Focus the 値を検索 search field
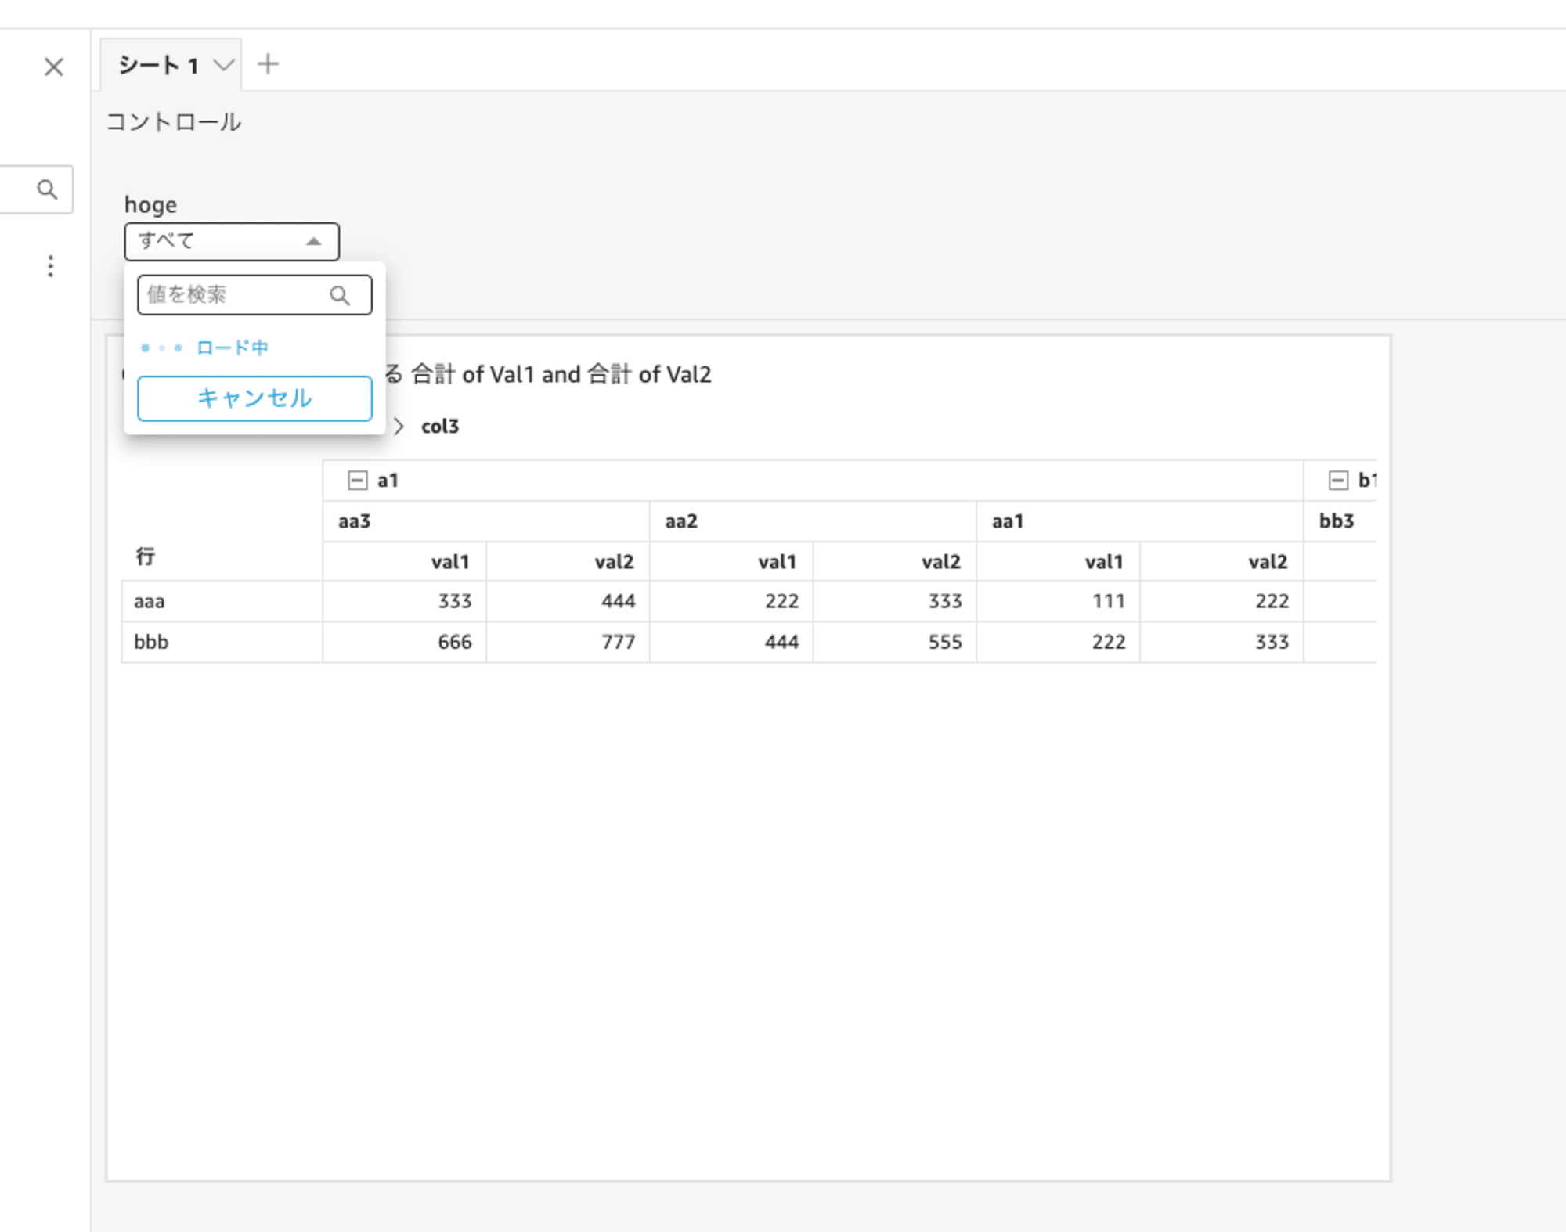This screenshot has height=1232, width=1566. [254, 295]
